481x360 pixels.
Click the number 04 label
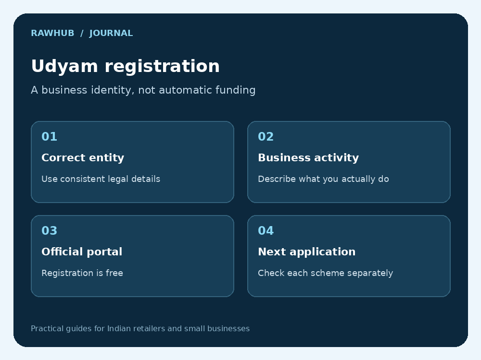click(266, 230)
